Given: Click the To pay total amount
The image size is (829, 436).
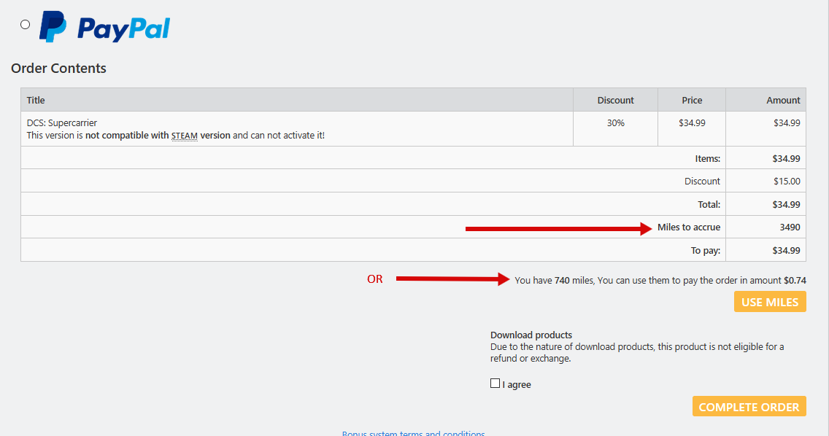Looking at the screenshot, I should click(x=786, y=250).
